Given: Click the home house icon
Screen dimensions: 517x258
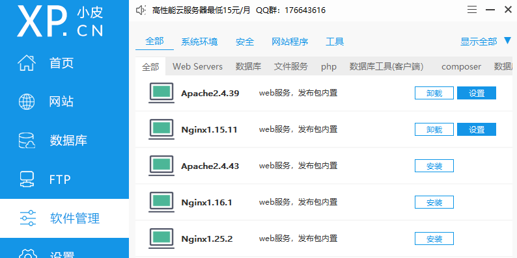Looking at the screenshot, I should click(27, 62).
